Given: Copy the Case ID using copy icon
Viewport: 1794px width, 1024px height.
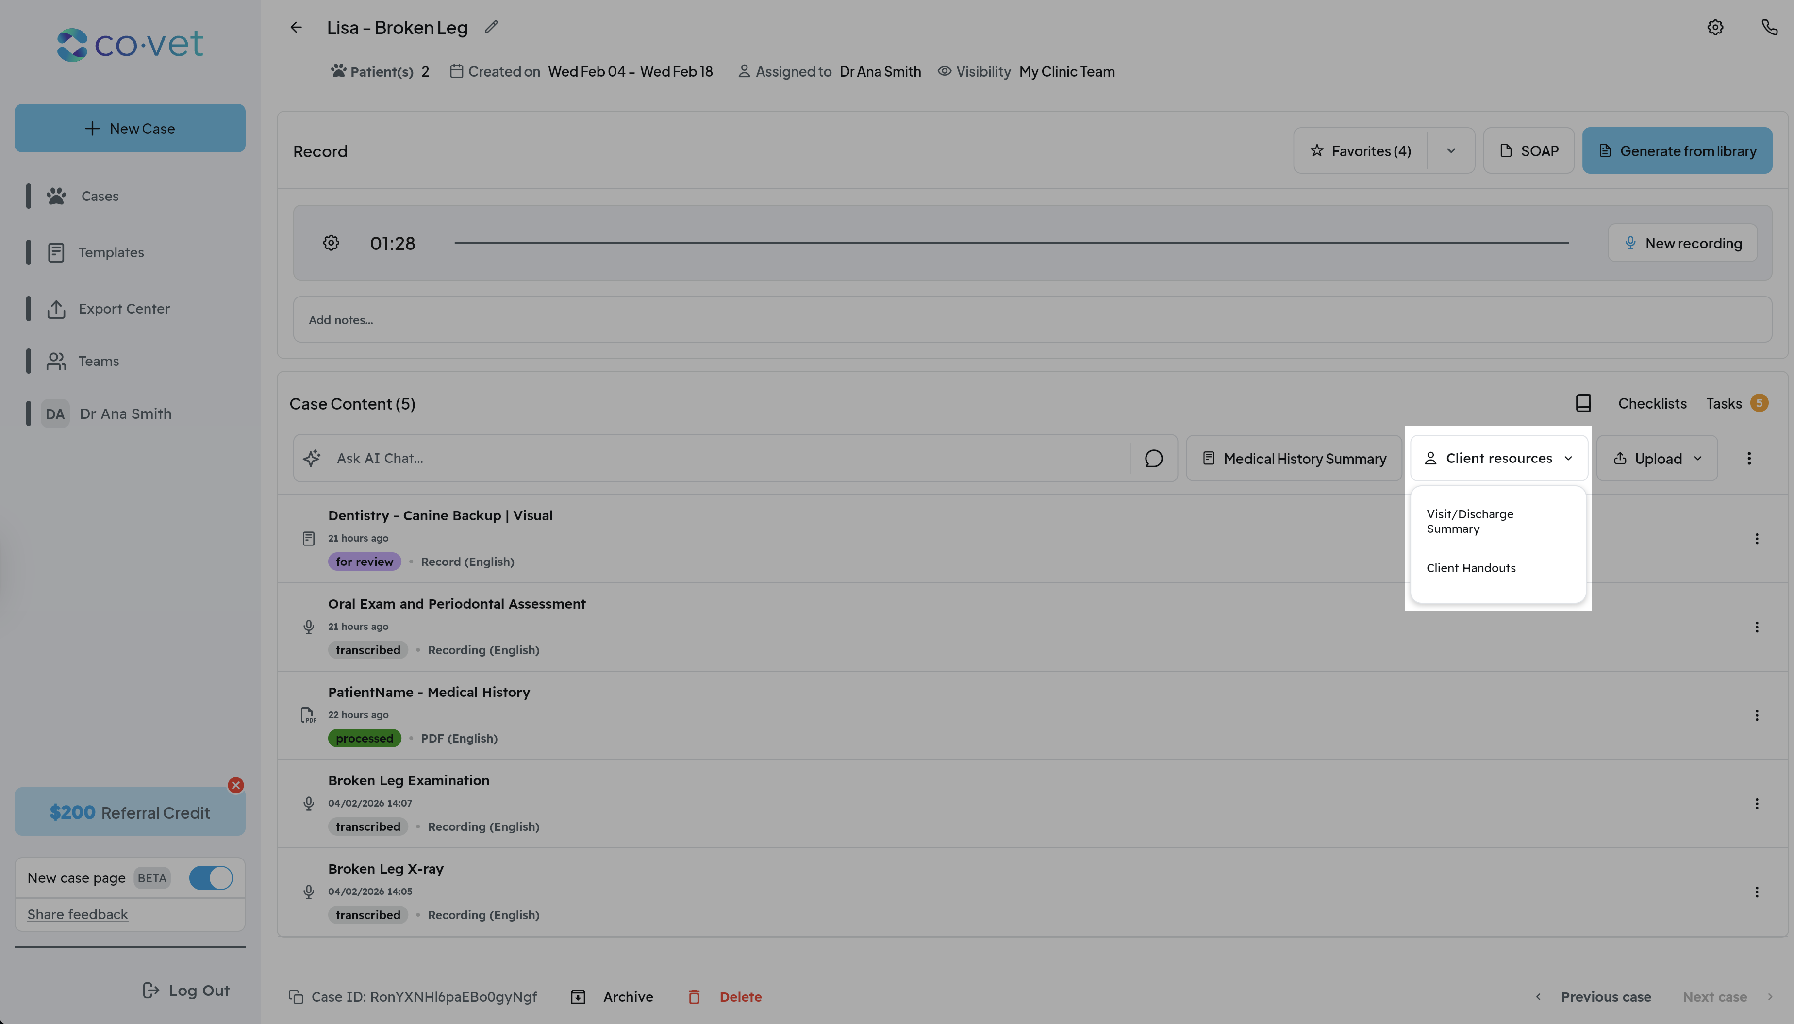Looking at the screenshot, I should (x=296, y=996).
